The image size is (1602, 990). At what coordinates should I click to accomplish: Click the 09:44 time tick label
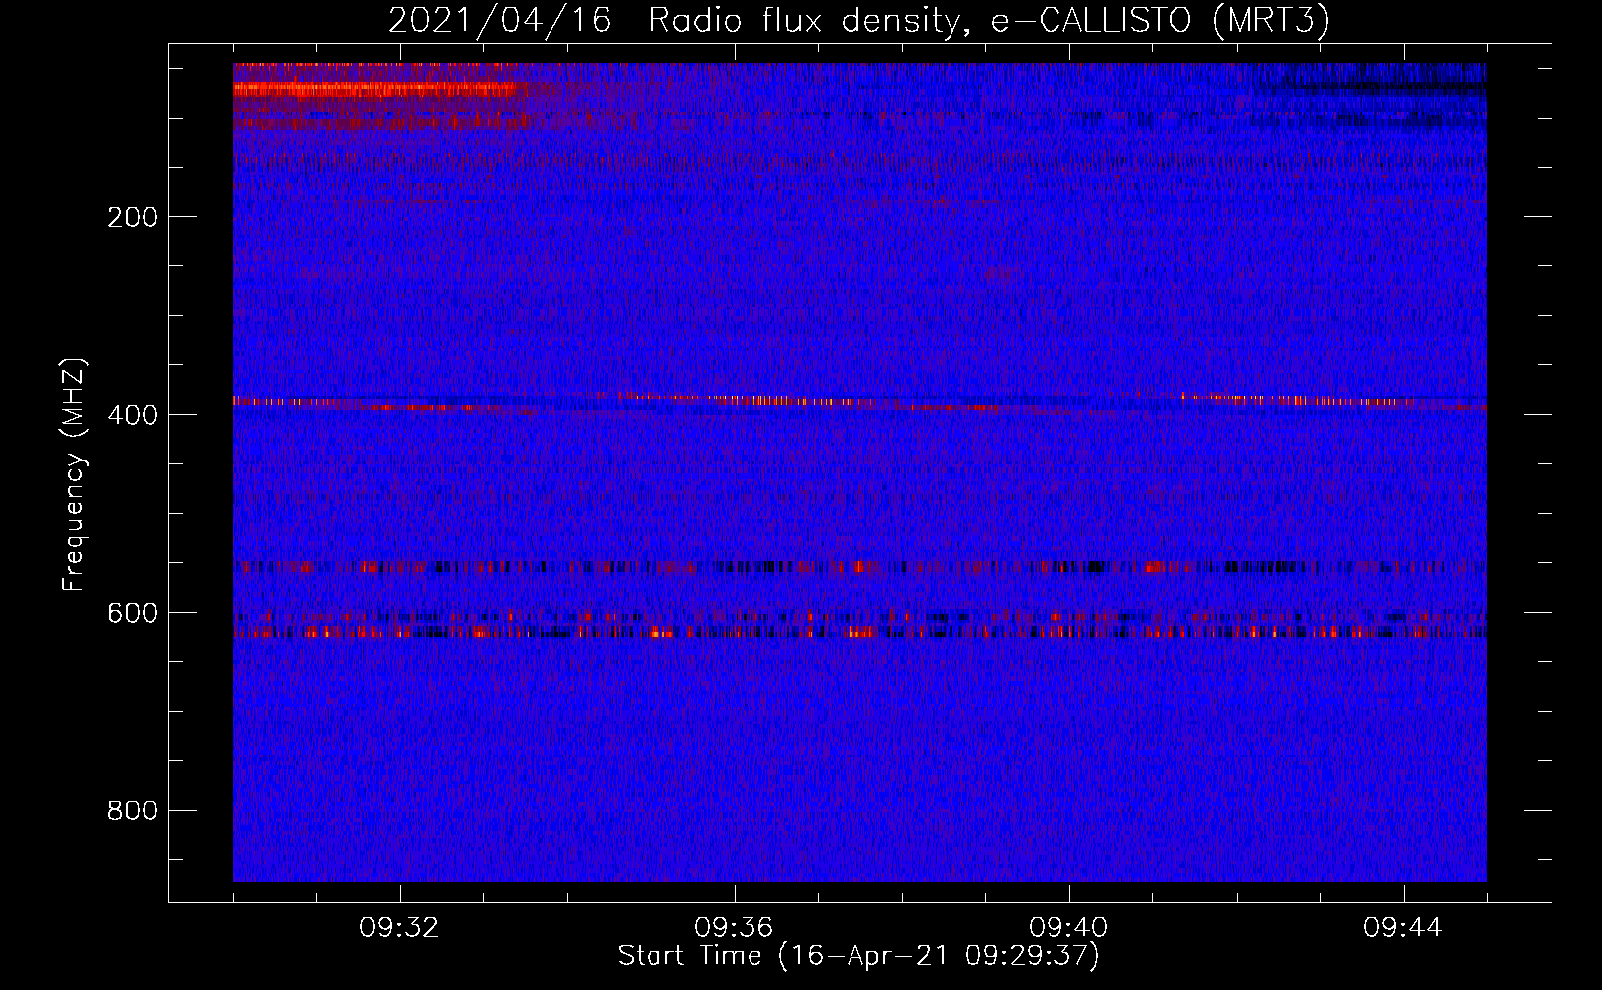coord(1403,928)
